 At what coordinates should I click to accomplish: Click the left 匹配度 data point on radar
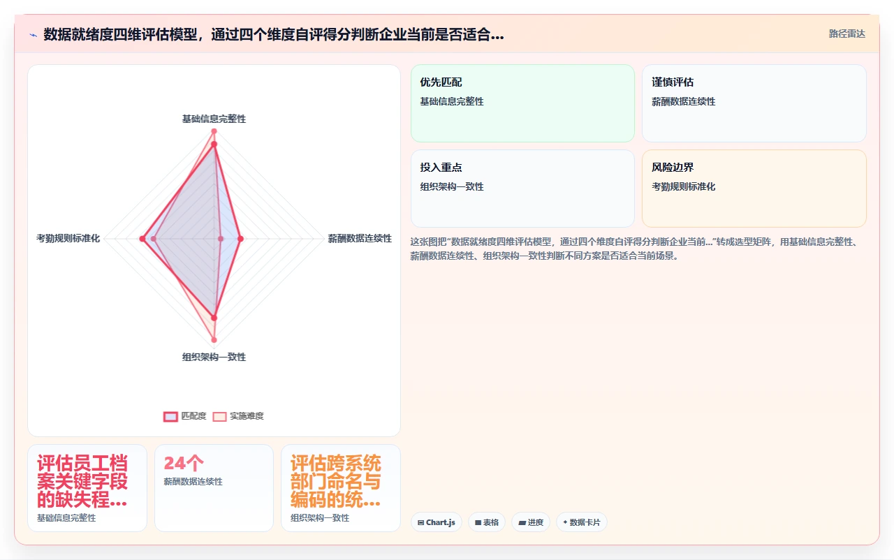[142, 239]
